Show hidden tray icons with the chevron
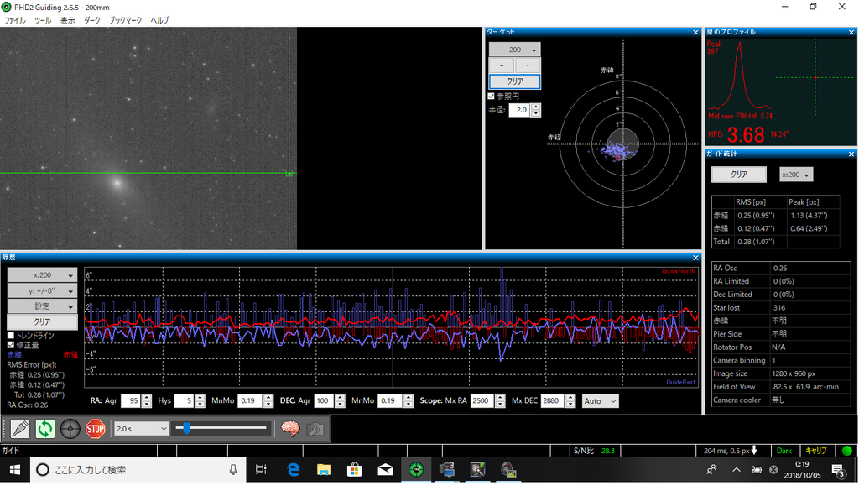Image resolution: width=859 pixels, height=491 pixels. tap(737, 470)
